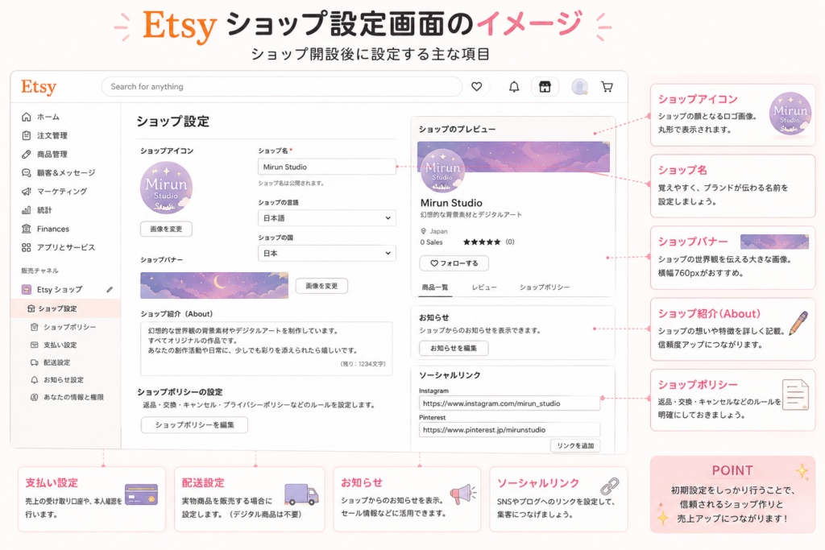Image resolution: width=825 pixels, height=550 pixels.
Task: Click the ホーム house icon in sidebar
Action: point(27,117)
